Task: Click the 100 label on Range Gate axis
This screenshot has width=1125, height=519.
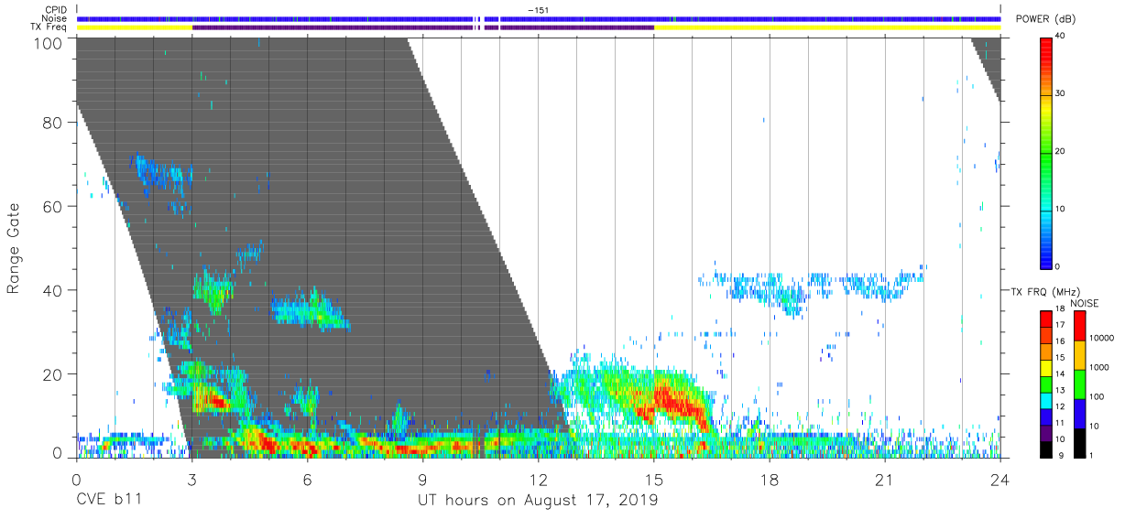Action: coord(49,42)
